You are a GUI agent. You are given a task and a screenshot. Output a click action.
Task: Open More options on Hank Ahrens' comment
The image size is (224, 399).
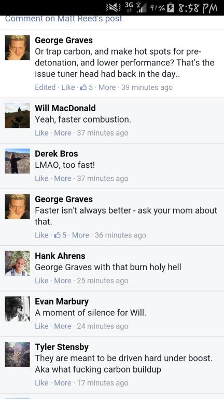(63, 281)
